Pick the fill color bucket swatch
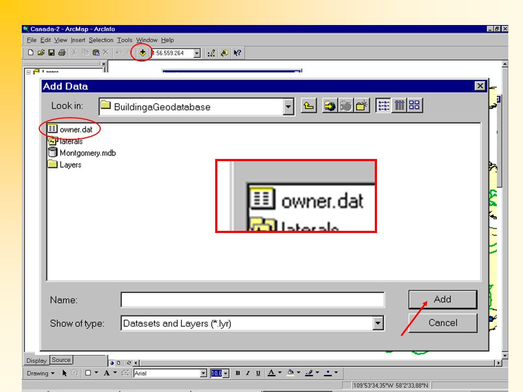The height and width of the screenshot is (392, 523). (290, 373)
